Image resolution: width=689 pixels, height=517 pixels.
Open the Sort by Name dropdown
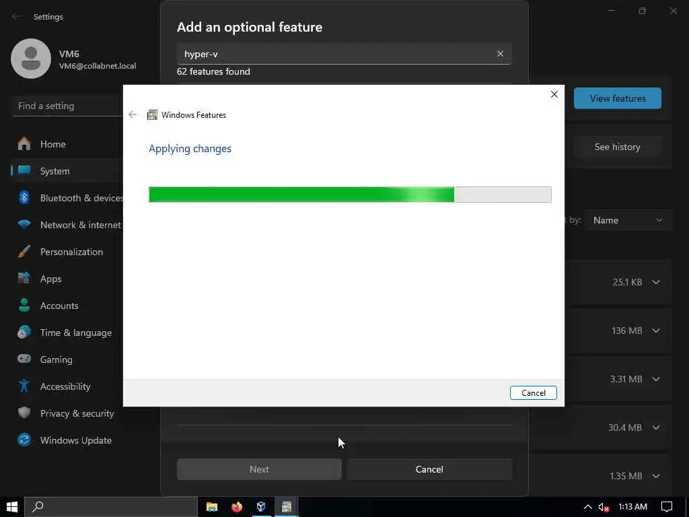pyautogui.click(x=628, y=220)
